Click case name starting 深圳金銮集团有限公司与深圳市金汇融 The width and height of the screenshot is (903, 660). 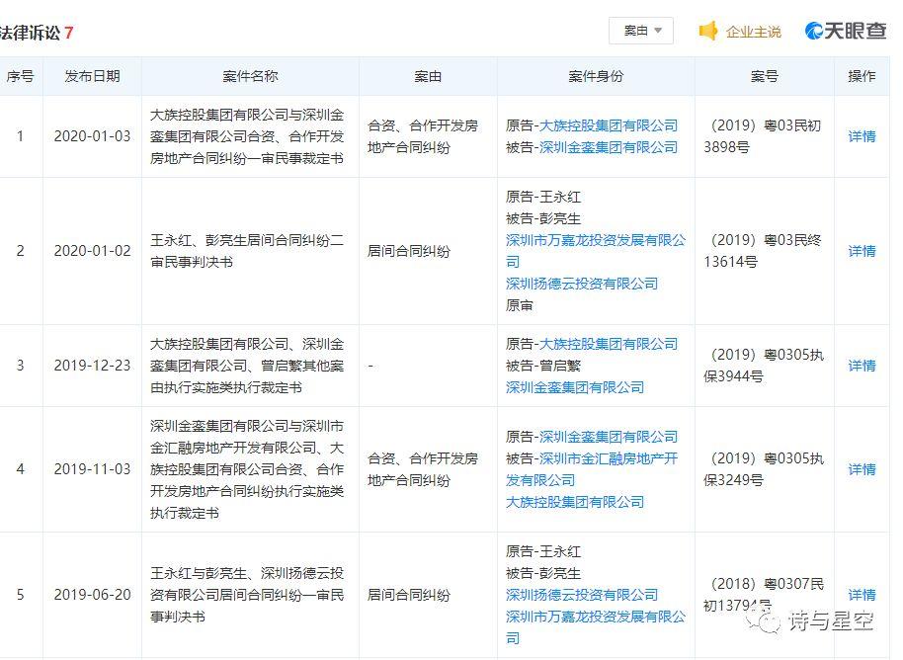point(247,469)
